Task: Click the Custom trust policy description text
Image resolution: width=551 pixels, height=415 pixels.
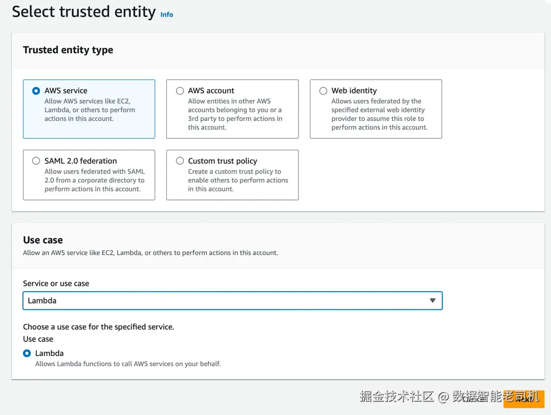Action: (x=238, y=180)
